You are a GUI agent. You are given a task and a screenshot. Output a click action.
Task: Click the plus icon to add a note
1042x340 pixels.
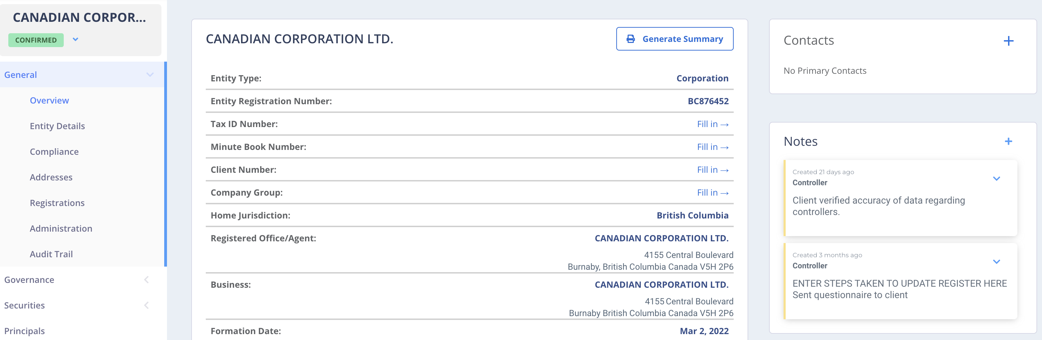click(x=1008, y=142)
